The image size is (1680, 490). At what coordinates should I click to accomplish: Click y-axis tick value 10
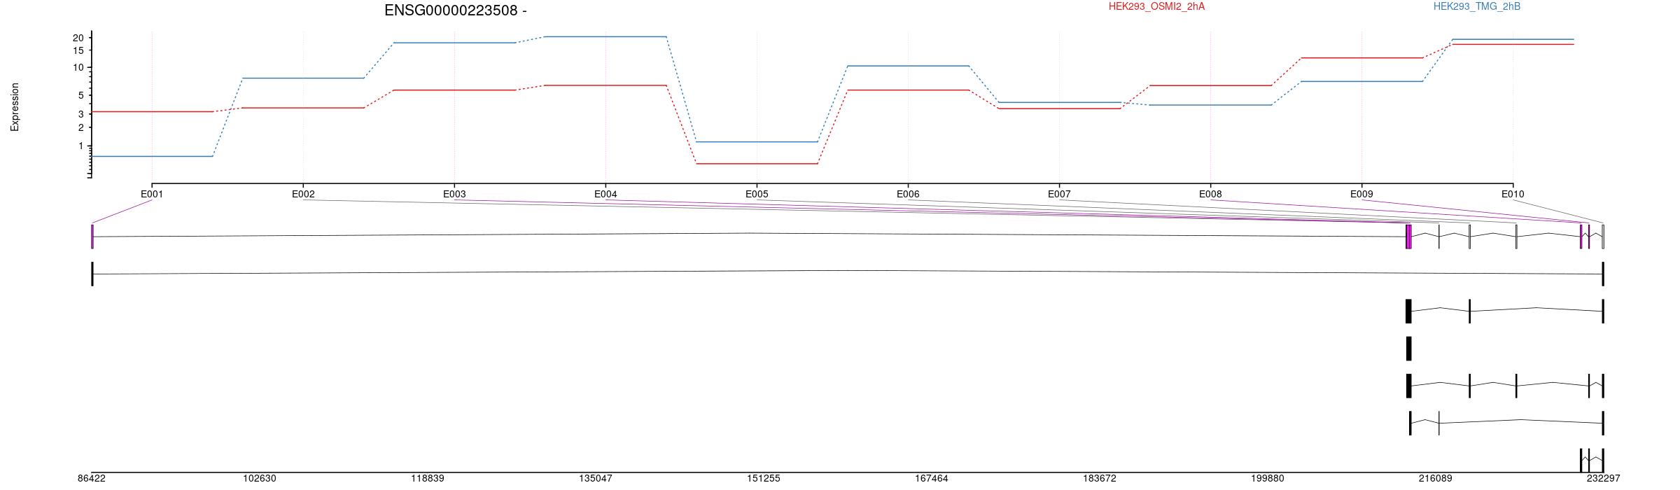pos(78,67)
